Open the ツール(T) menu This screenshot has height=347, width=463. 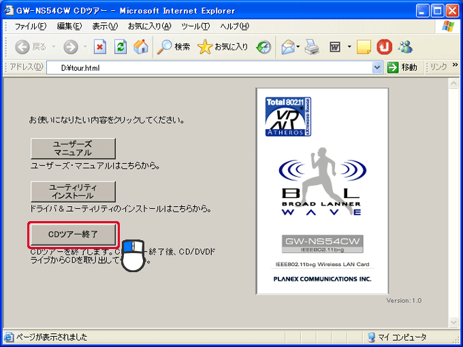coord(195,27)
